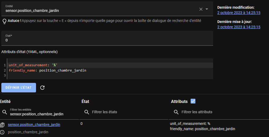269x137 pixels.
Task: Open the entity picker dropdown arrow
Action: coord(207,9)
